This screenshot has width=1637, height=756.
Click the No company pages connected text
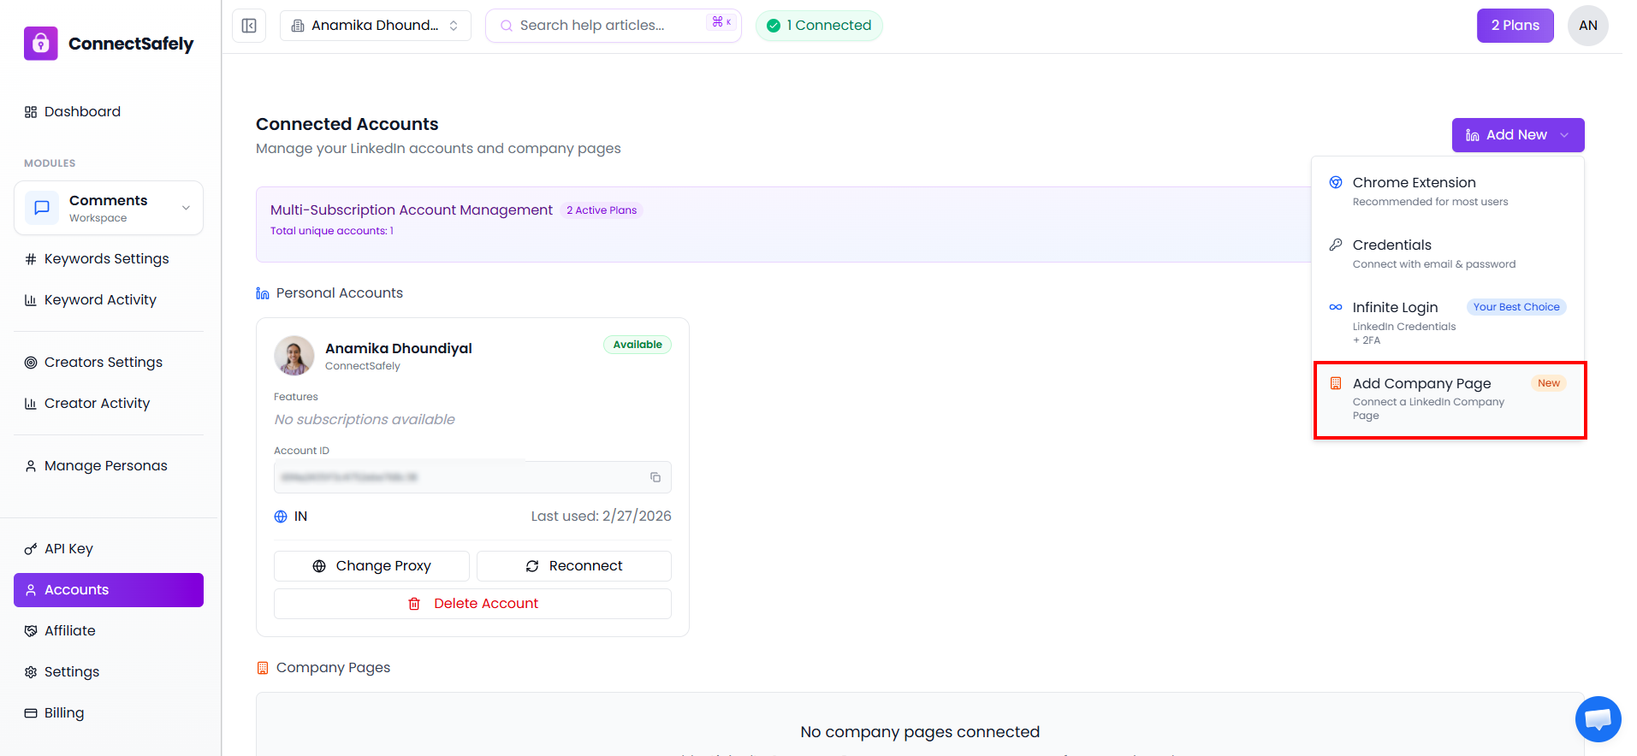tap(920, 732)
